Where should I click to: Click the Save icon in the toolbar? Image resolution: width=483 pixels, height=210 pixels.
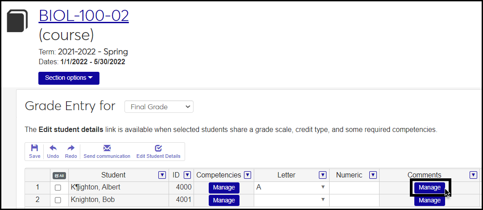(34, 148)
